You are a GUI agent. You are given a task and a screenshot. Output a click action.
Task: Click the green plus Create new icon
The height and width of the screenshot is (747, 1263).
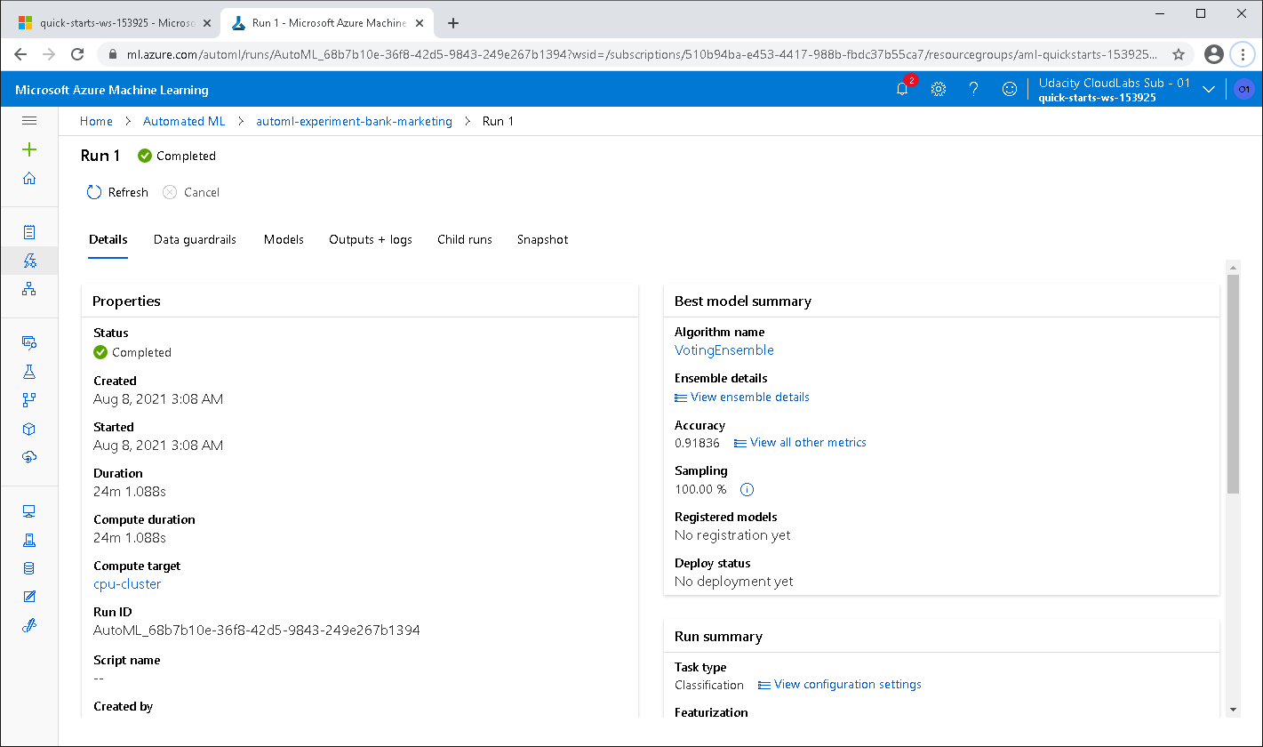pyautogui.click(x=29, y=149)
